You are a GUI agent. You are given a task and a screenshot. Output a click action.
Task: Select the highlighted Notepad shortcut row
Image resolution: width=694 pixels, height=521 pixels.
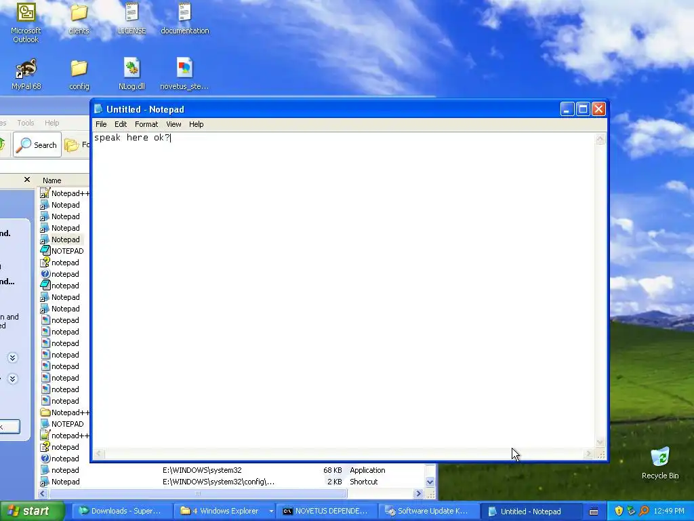[60, 239]
